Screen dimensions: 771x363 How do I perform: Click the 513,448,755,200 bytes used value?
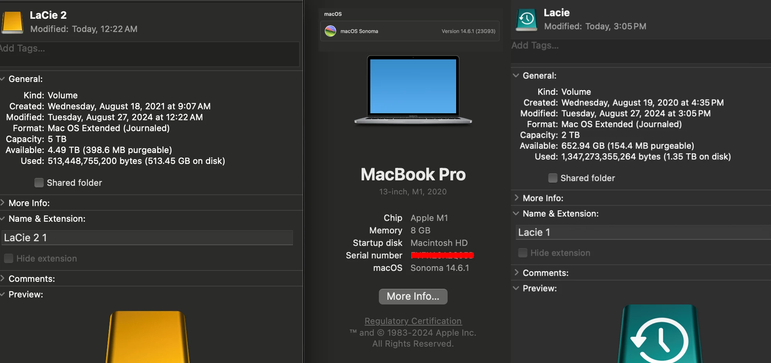pos(136,161)
